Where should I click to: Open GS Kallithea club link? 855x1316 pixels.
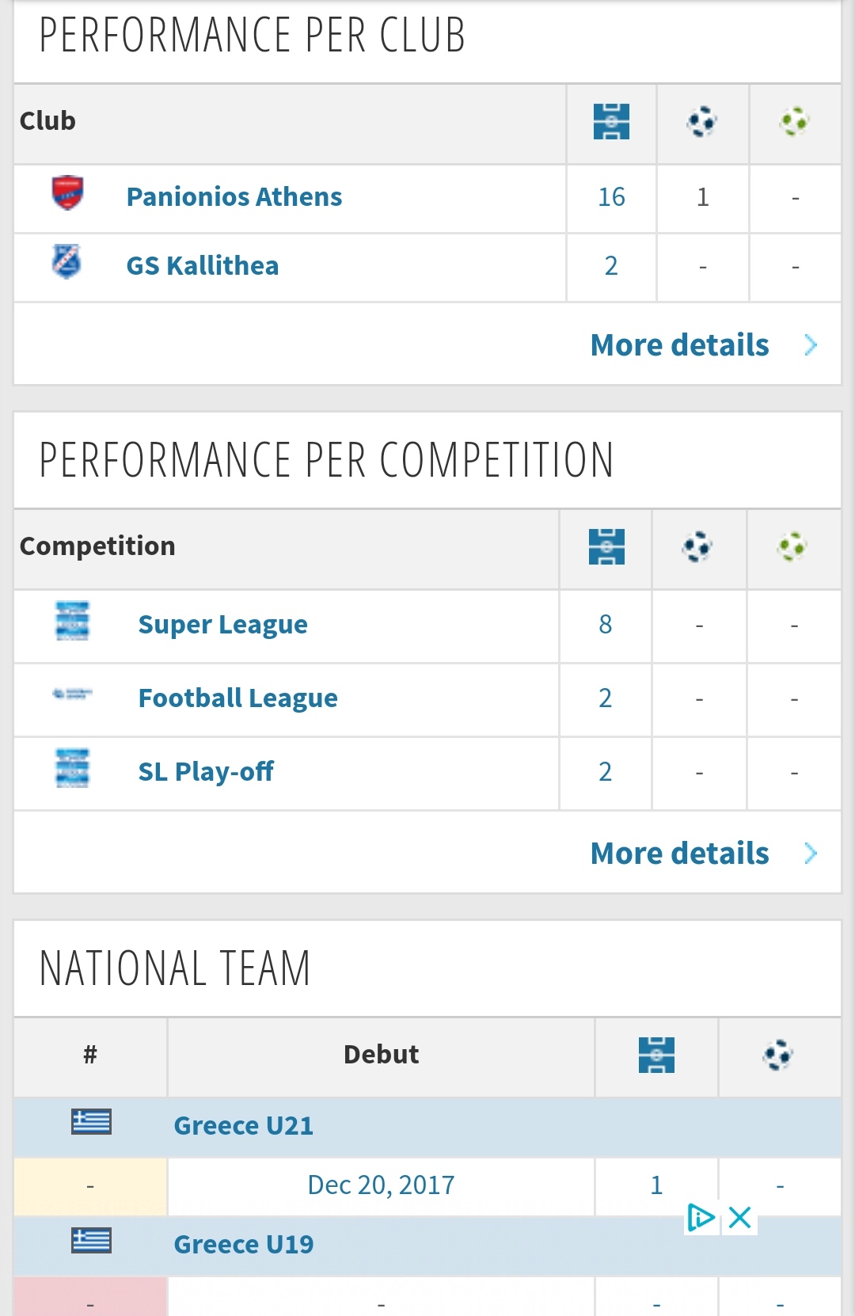pyautogui.click(x=203, y=265)
